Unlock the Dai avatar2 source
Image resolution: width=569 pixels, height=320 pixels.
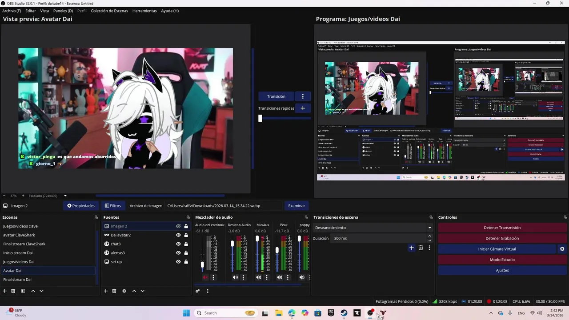[186, 235]
